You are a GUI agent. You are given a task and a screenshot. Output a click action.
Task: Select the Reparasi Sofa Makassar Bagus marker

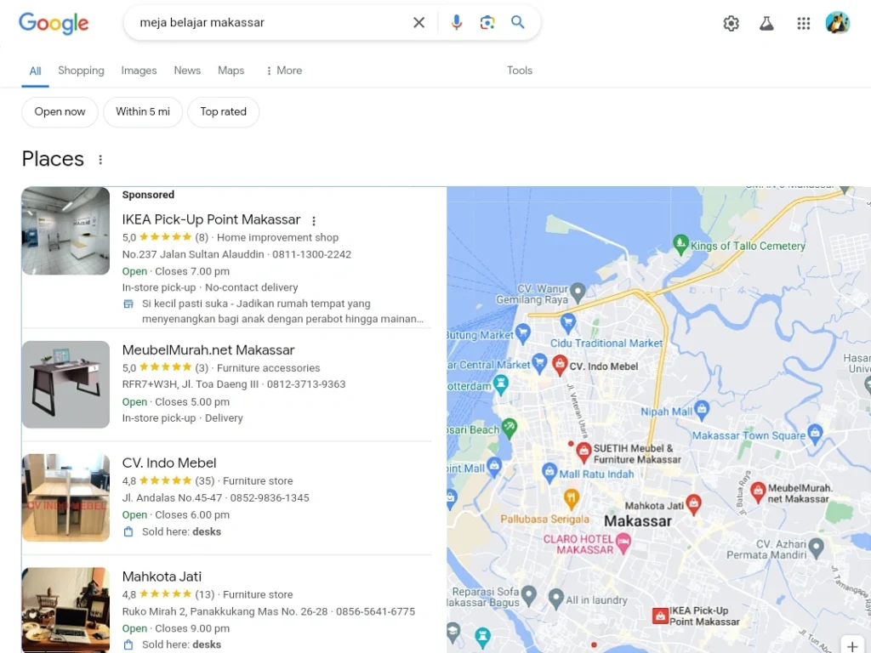[529, 594]
